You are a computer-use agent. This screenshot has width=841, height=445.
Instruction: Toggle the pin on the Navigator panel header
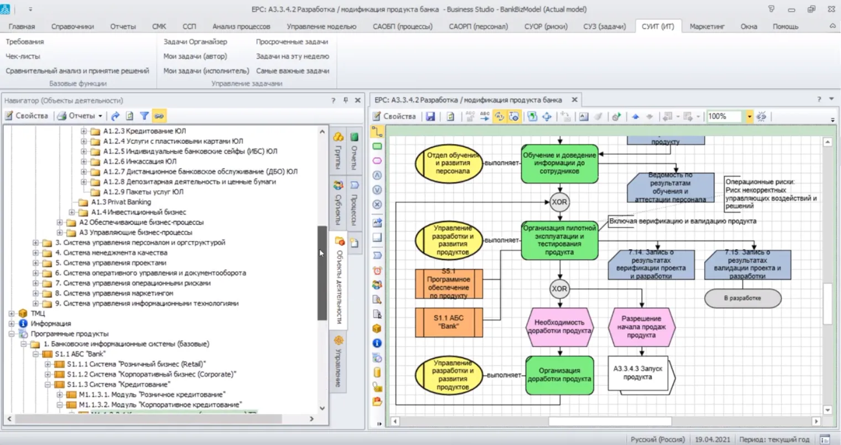click(x=345, y=100)
